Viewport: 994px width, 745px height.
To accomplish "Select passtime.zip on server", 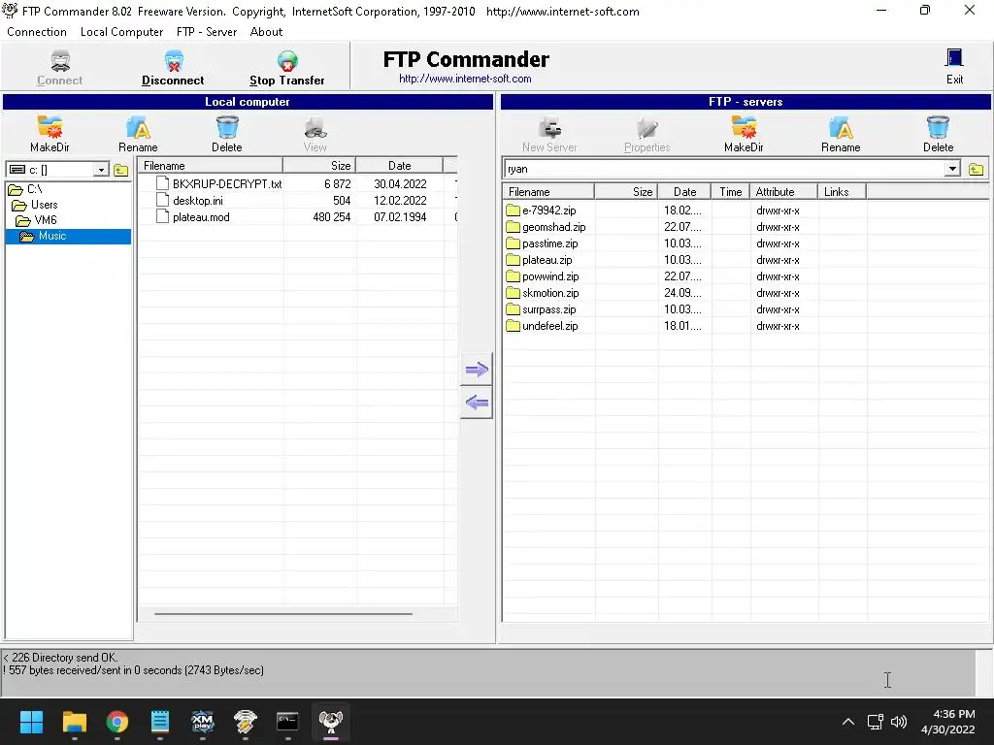I will point(549,243).
